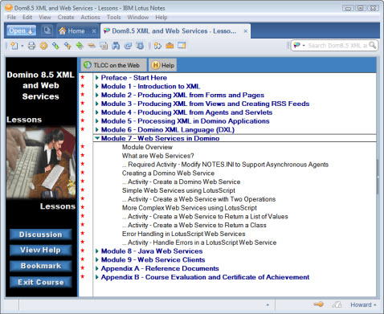This screenshot has height=314, width=384.
Task: Click the thumbnails icon next to Open
Action: (47, 31)
